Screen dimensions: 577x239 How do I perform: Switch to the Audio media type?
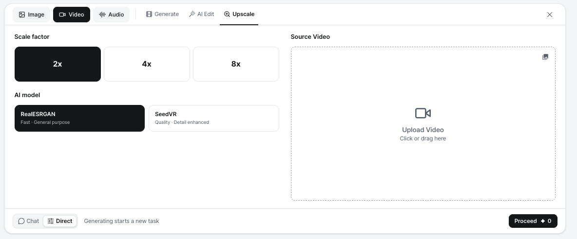(x=111, y=15)
